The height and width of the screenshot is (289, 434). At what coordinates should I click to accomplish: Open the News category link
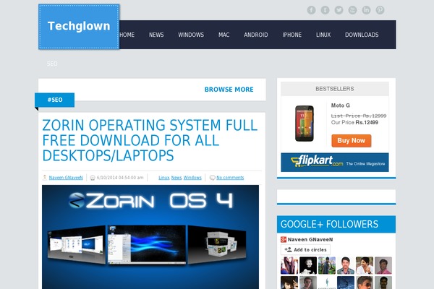click(x=176, y=178)
